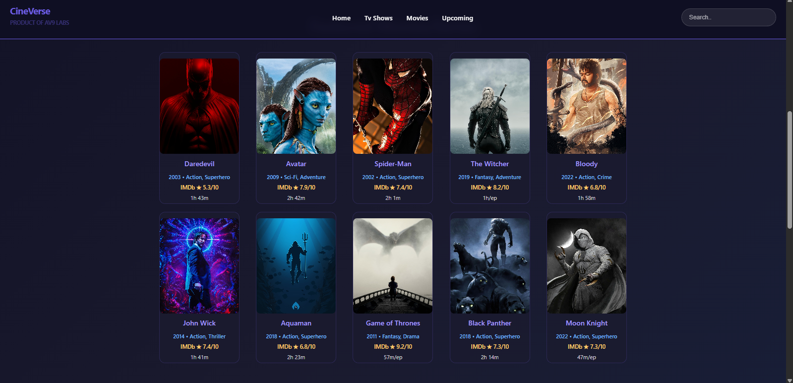Screen dimensions: 793x383
Task: Open the Spider-Man poster
Action: pos(393,106)
